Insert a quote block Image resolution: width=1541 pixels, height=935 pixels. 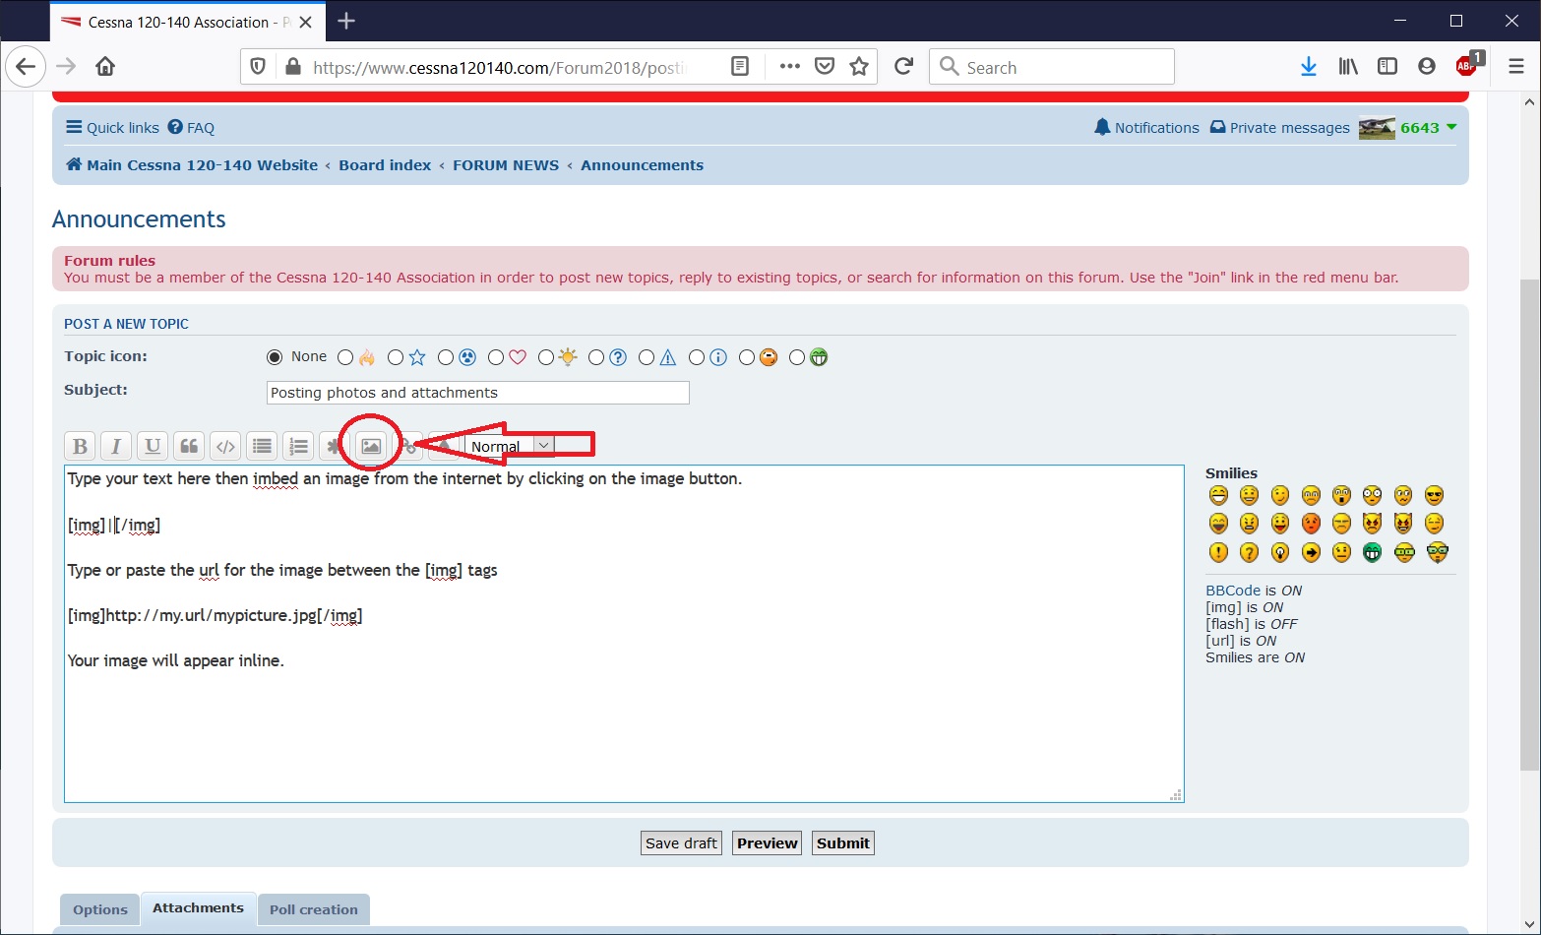(189, 446)
